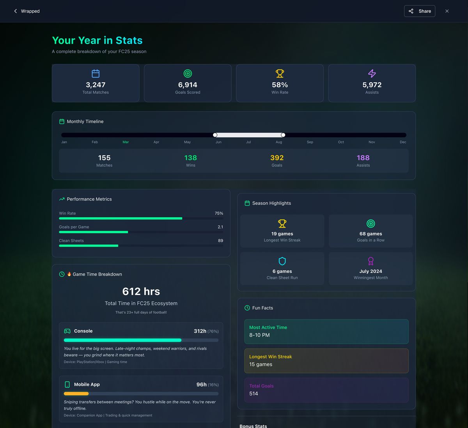Open the Most Active Time fun fact card
This screenshot has width=468, height=428.
point(326,332)
